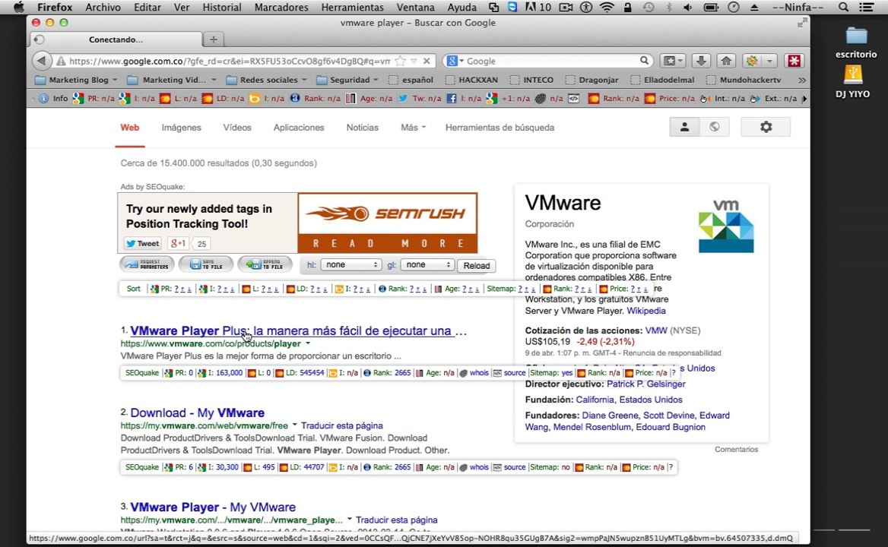Open the HACKXAN bookmark
Viewport: 888px width, 547px height.
pos(471,80)
